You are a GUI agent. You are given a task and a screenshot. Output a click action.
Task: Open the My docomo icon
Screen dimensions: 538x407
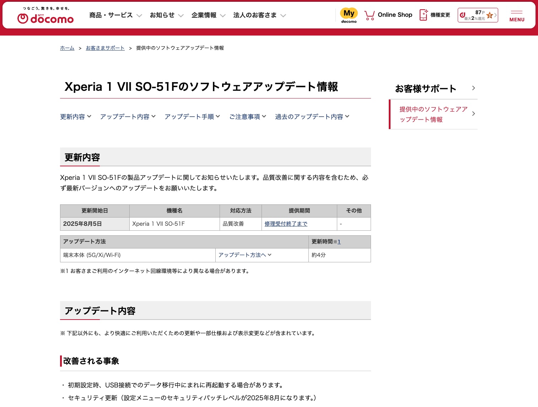tap(349, 16)
